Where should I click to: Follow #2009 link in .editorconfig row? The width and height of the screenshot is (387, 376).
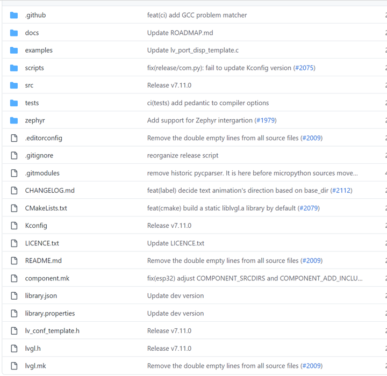coord(311,138)
